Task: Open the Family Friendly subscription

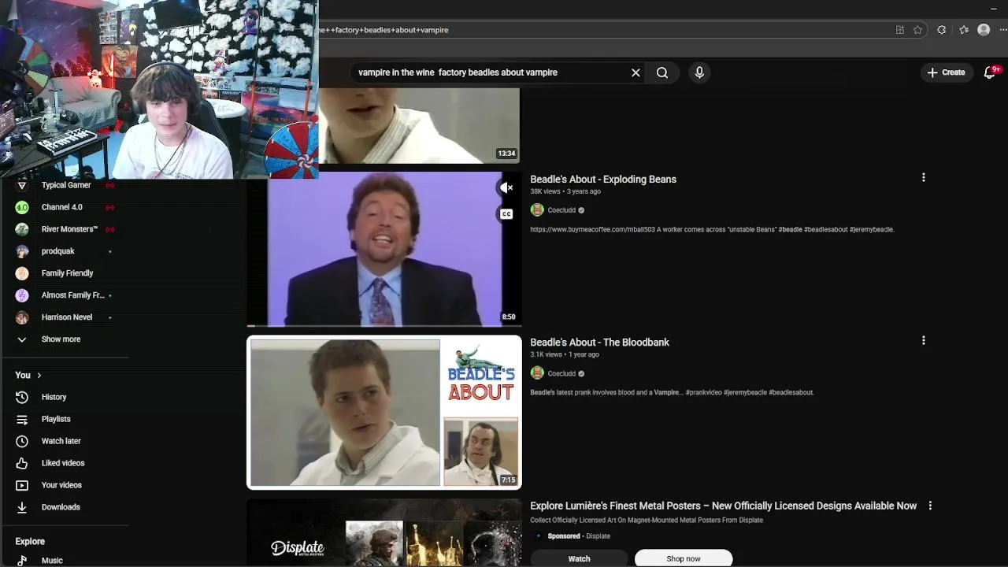Action: [66, 273]
